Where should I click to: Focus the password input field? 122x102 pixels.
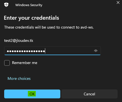pos(52,51)
